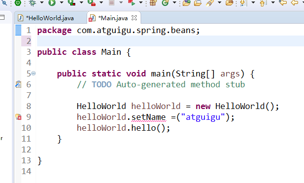This screenshot has height=183, width=304.
Task: Click the New Java Class green C icon
Action: pyautogui.click(x=165, y=2)
